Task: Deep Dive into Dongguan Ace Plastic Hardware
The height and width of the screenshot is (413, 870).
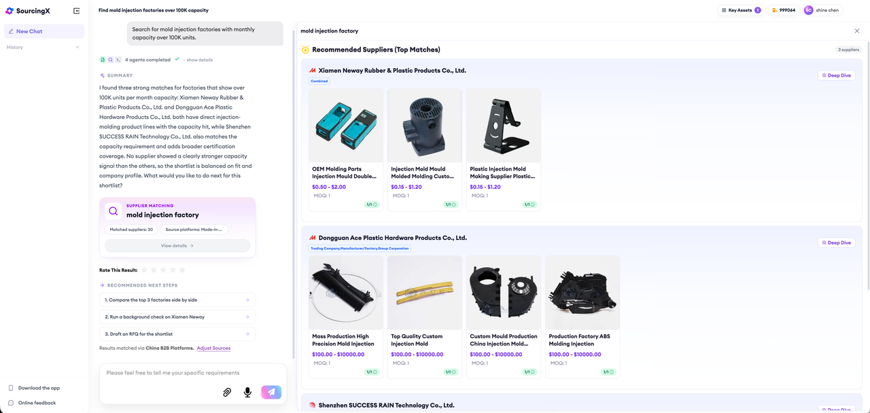Action: 836,243
